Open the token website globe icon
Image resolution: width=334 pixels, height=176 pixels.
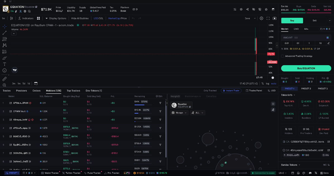tap(25, 11)
